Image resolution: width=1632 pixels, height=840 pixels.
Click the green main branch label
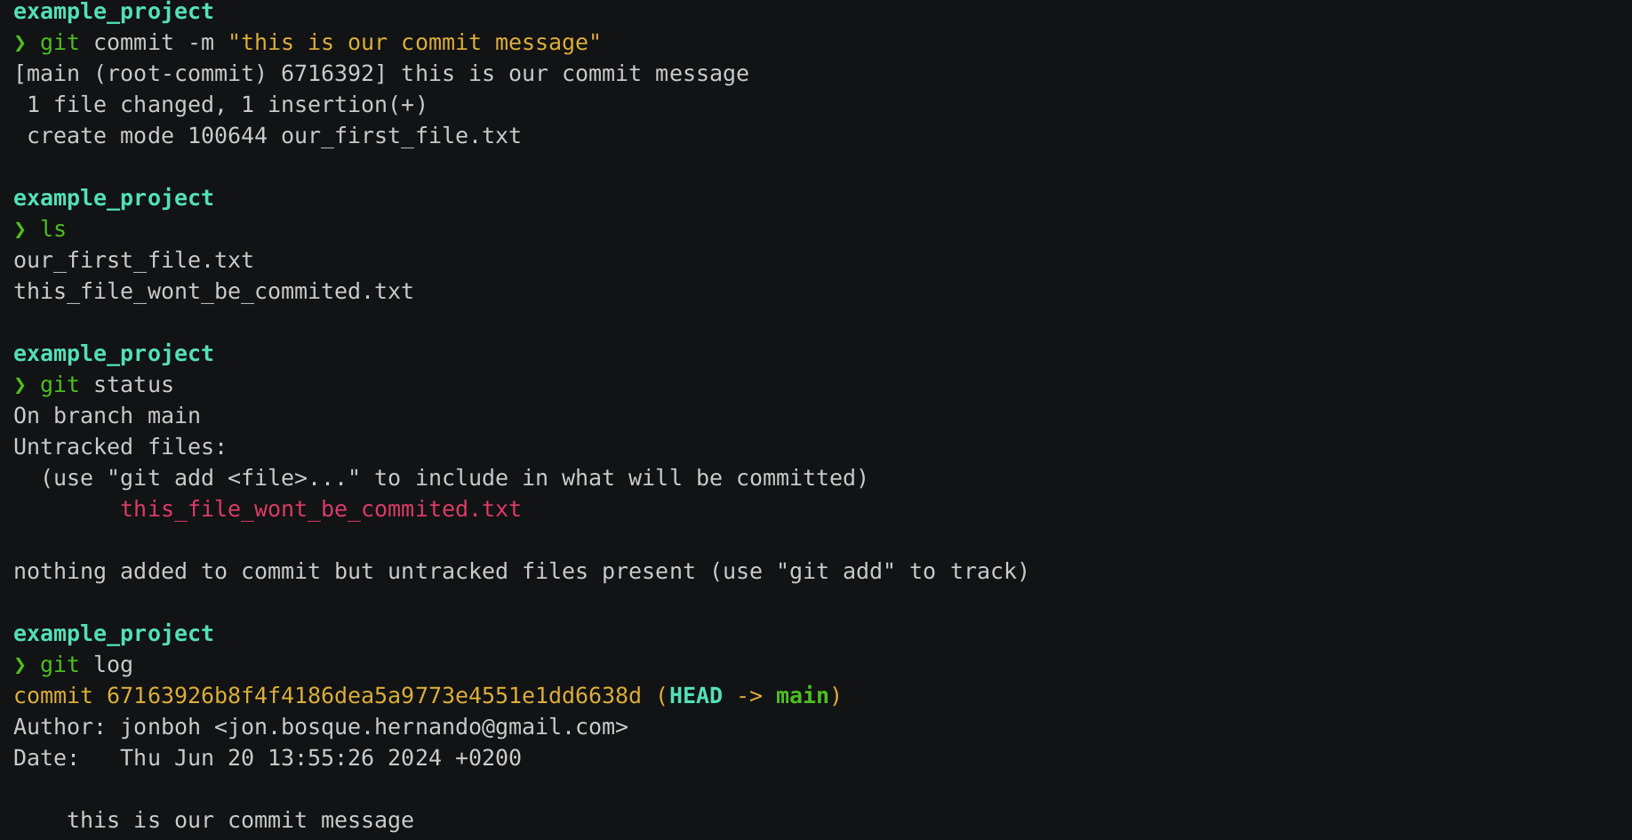(x=802, y=696)
